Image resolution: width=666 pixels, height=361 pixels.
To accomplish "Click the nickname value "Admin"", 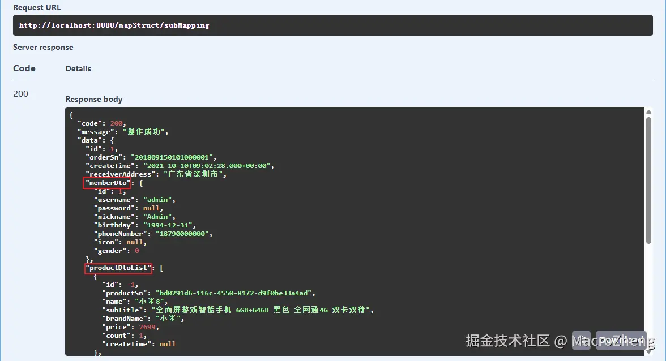I will [157, 217].
